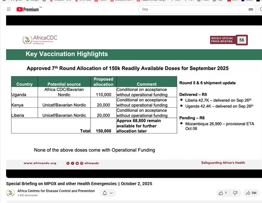The height and width of the screenshot is (203, 262).
Task: Click the Africa CDC logo on slide
Action: [x=40, y=40]
